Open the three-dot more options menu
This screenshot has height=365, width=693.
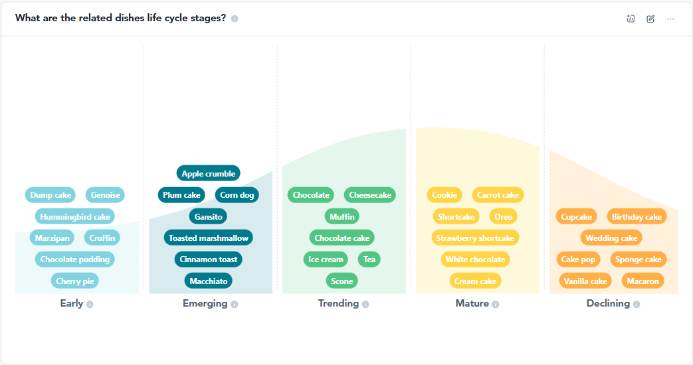pyautogui.click(x=670, y=19)
